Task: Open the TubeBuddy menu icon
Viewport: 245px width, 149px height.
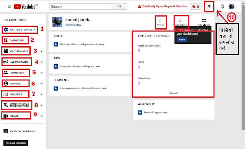Action: point(196,7)
